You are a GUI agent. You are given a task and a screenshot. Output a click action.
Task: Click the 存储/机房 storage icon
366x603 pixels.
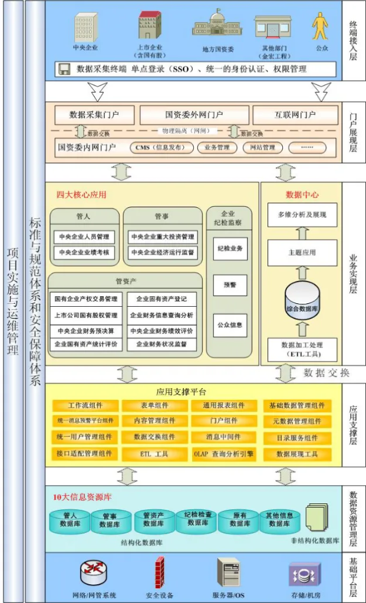coord(304,573)
